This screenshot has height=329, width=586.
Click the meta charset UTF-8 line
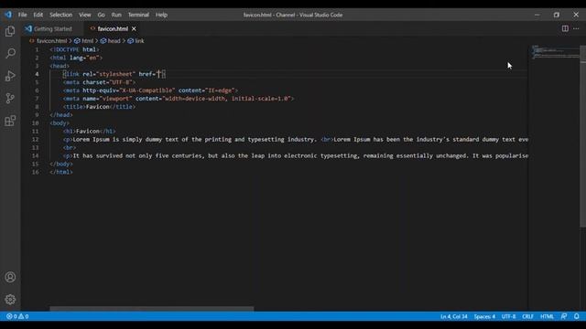100,82
